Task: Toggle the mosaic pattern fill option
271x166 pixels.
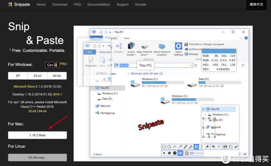Action: [x=180, y=153]
